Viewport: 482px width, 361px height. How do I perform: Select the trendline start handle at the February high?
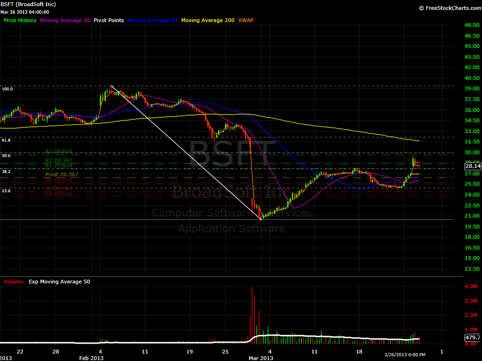pos(112,86)
